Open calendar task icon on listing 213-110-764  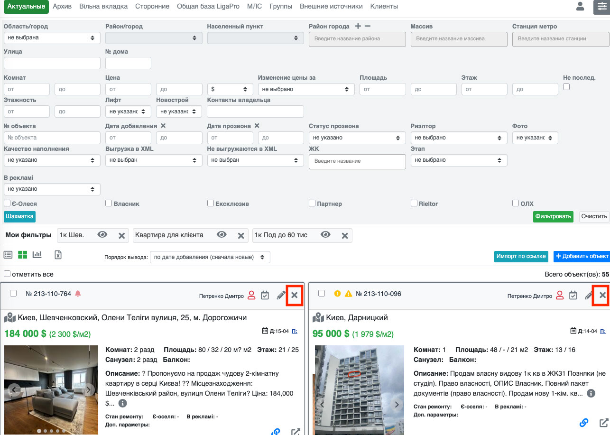pos(265,296)
